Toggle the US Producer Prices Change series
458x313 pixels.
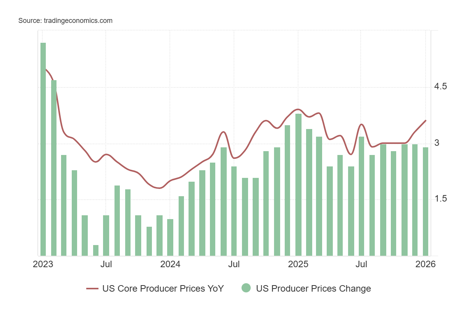[x=313, y=289]
